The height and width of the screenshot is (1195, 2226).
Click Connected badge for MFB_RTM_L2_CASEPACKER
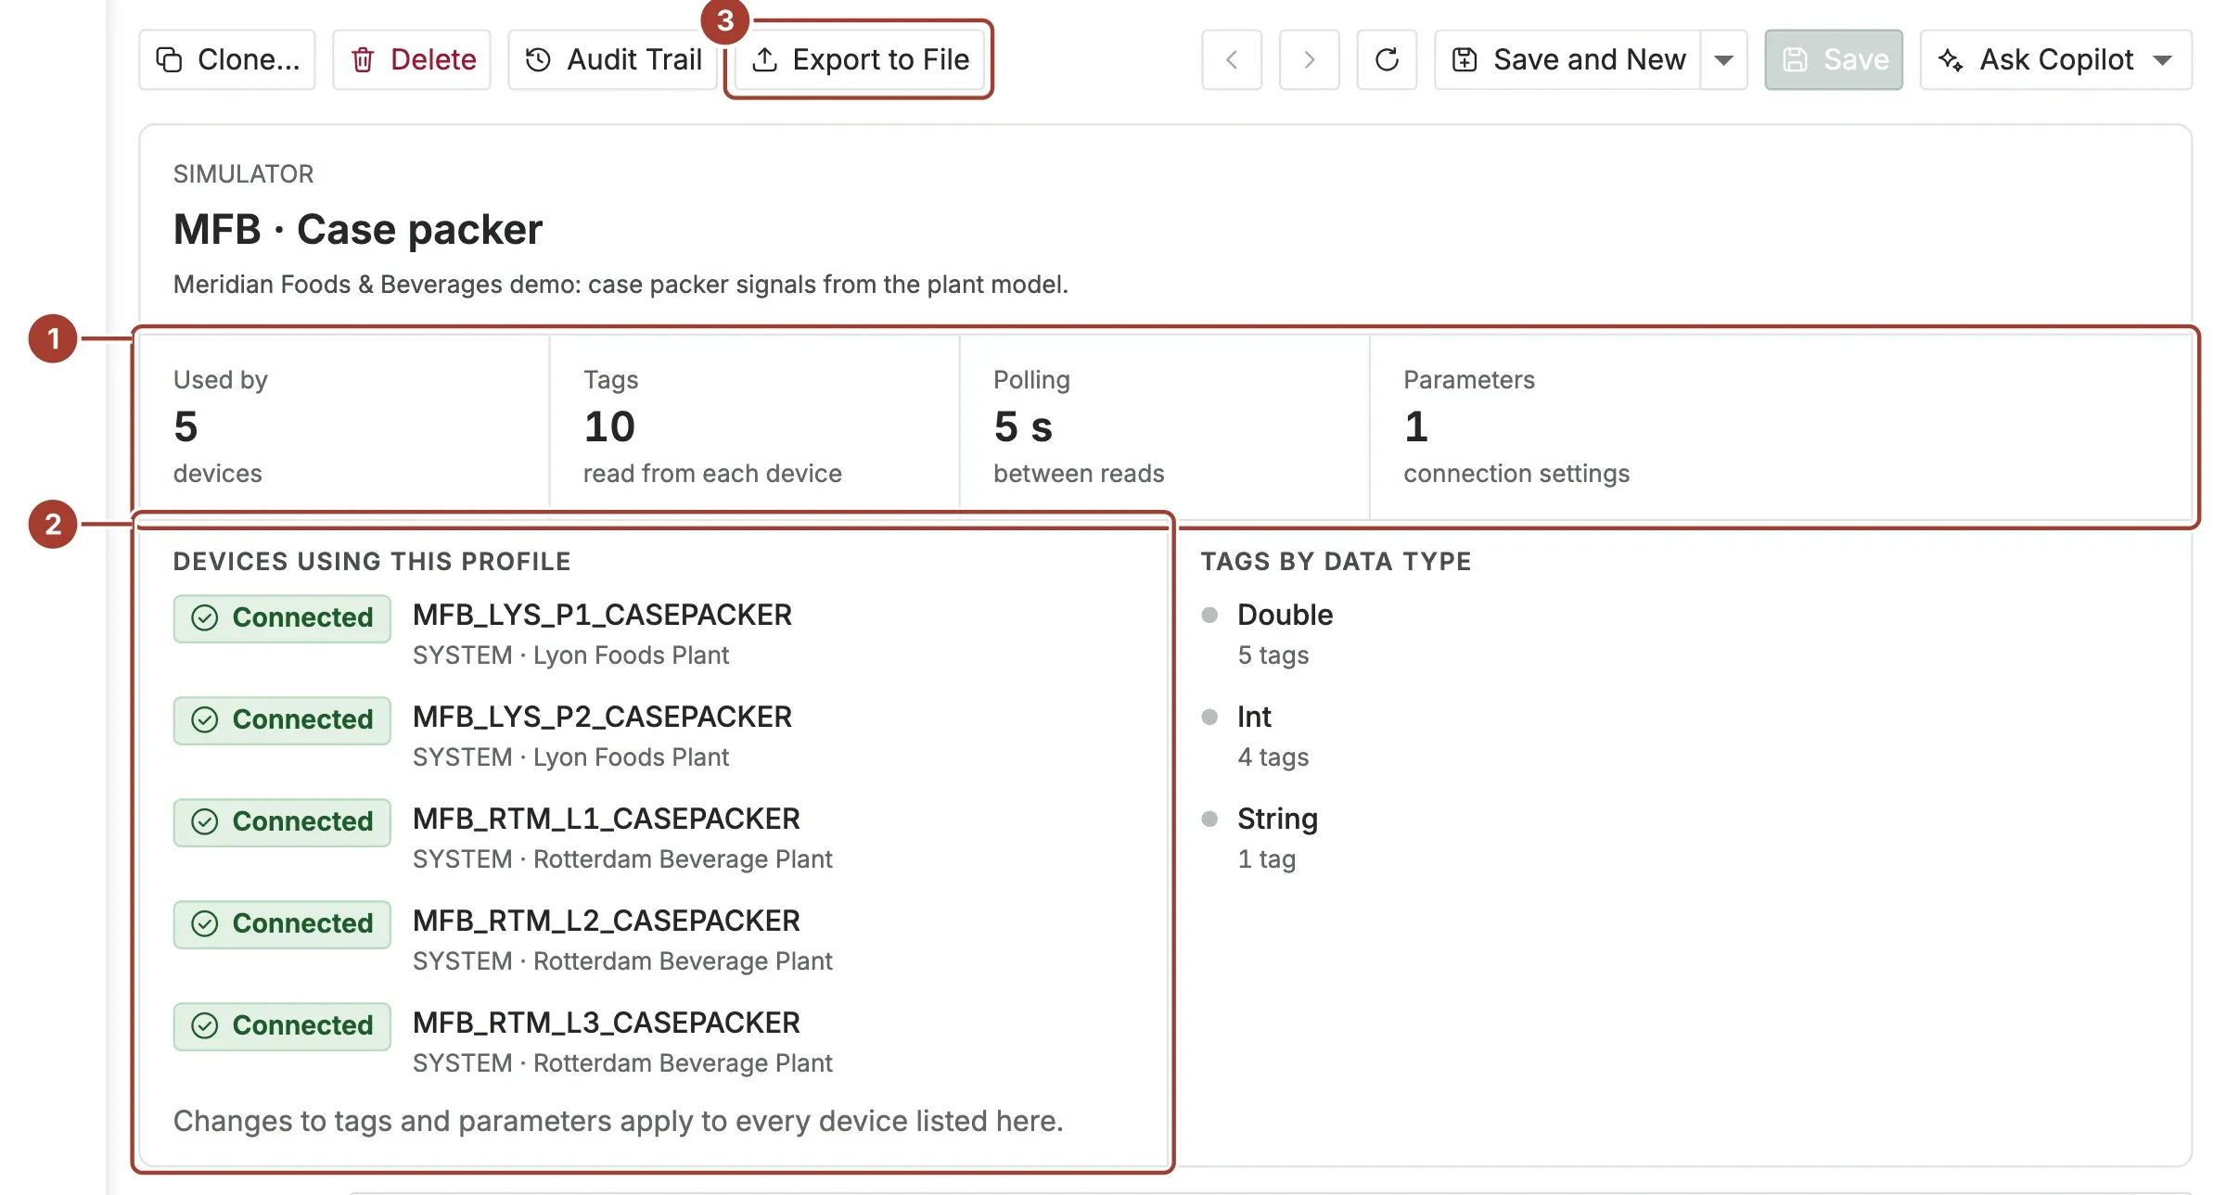282,924
